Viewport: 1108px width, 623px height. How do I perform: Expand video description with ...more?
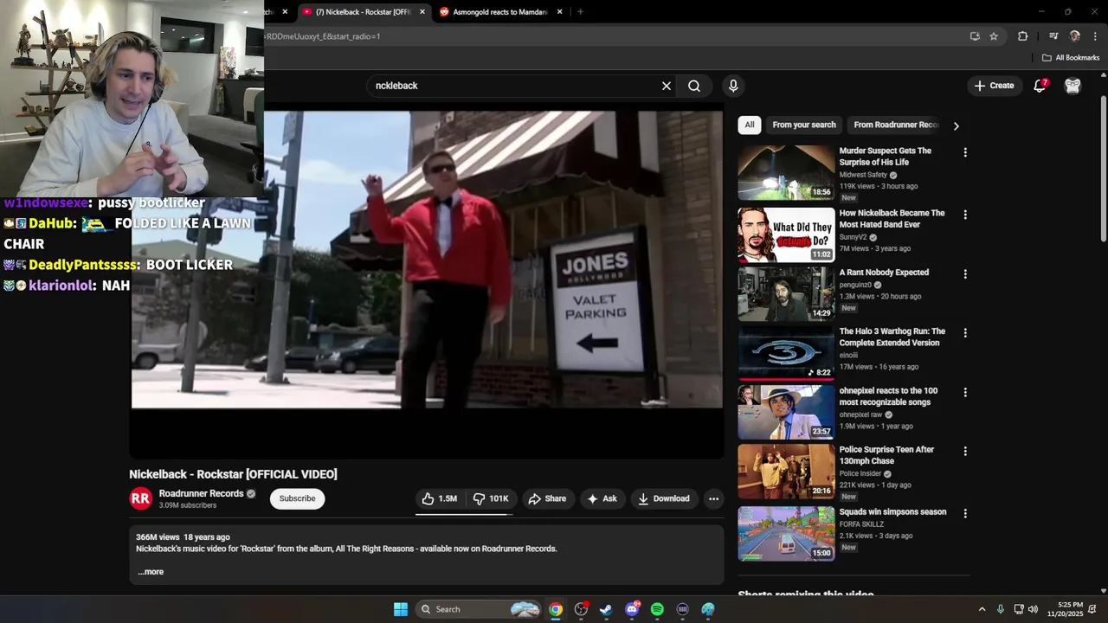[x=151, y=572]
